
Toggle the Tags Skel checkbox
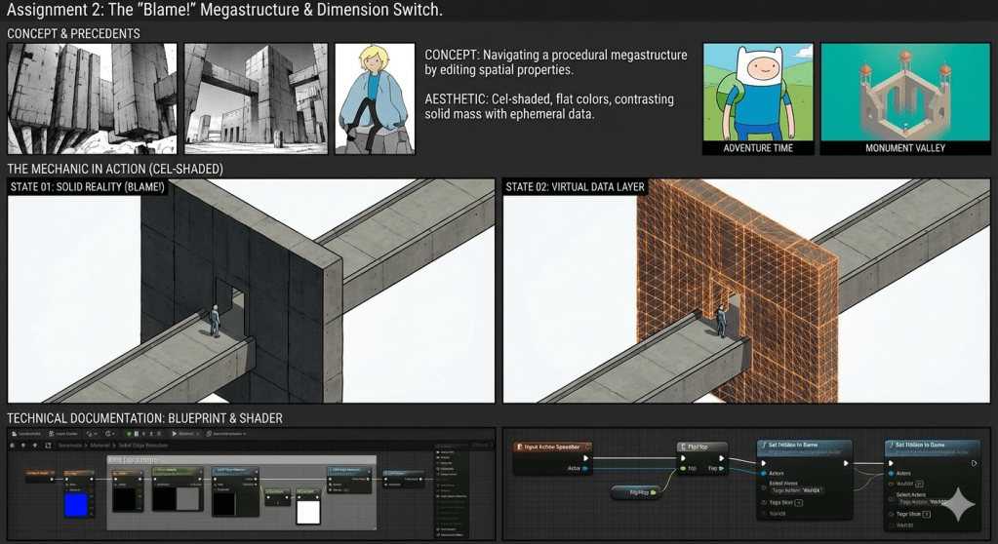(x=798, y=502)
